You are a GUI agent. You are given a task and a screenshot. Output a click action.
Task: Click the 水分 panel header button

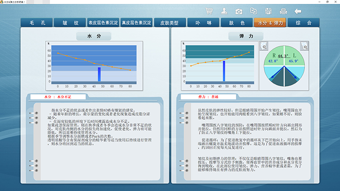click(94, 36)
